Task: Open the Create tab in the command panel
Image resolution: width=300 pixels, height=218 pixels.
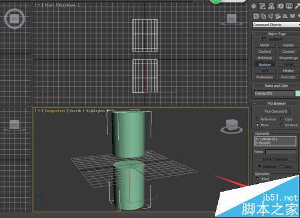Action: pyautogui.click(x=254, y=6)
